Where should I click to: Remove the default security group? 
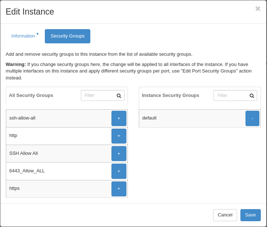[252, 118]
